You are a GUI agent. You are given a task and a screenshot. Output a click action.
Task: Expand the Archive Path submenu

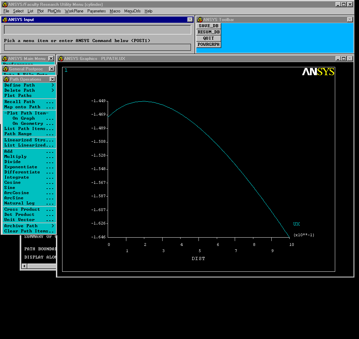29,226
